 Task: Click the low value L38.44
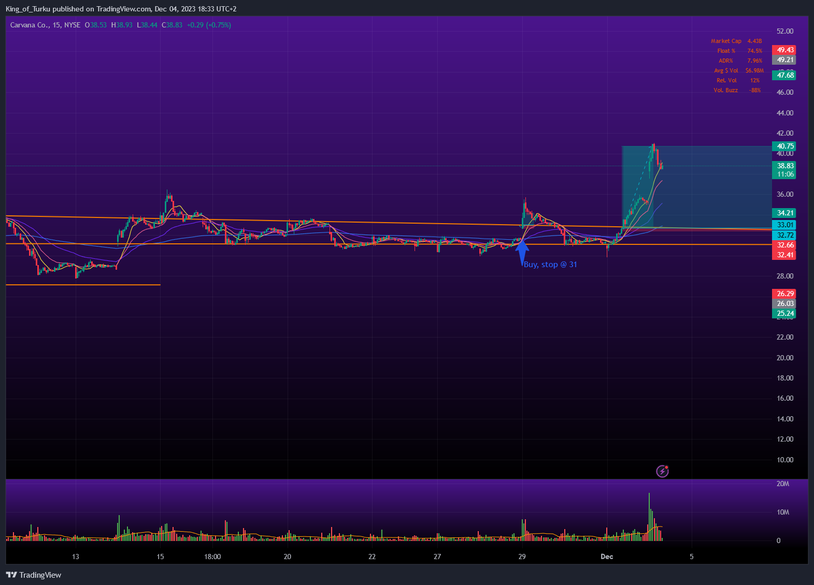point(147,25)
